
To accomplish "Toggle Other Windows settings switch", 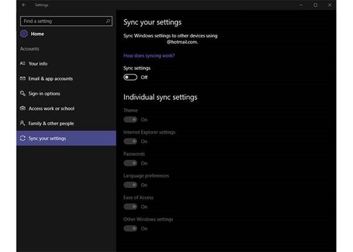I will [x=130, y=228].
